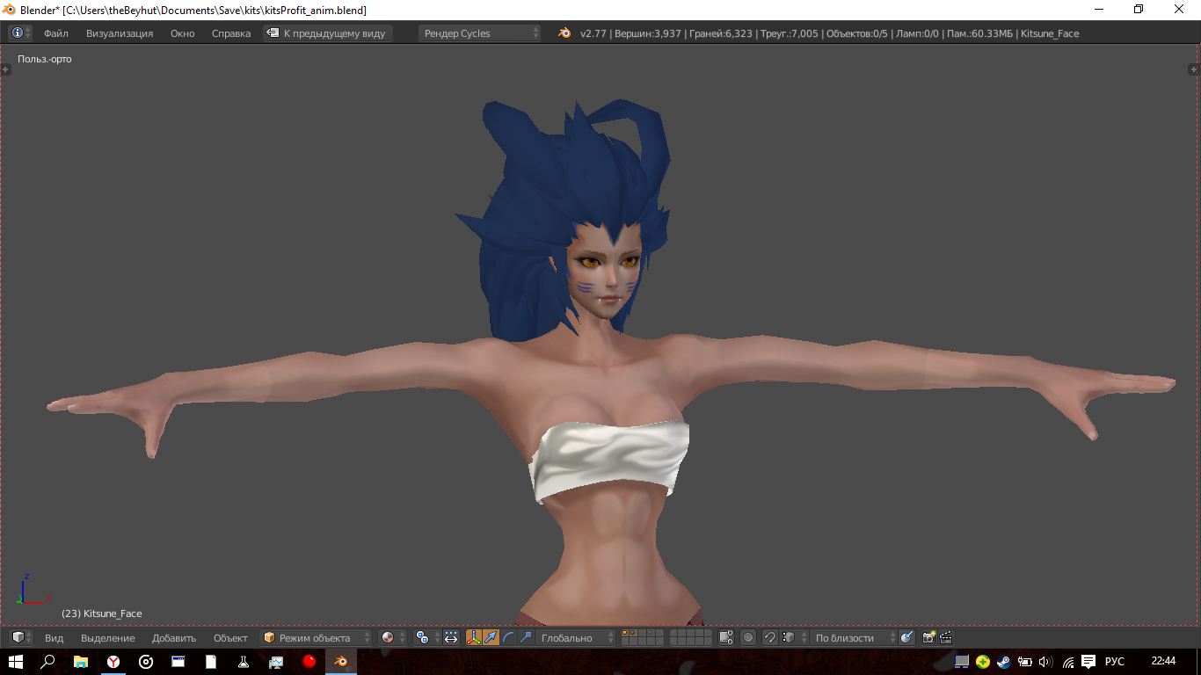Image resolution: width=1201 pixels, height=675 pixels.
Task: Open the Файл menu
Action: tap(56, 33)
